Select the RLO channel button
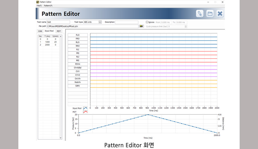 (x=78, y=42)
